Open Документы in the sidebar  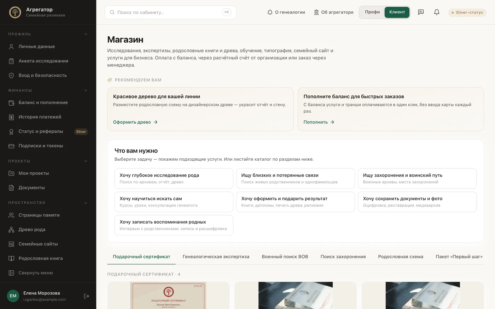click(x=48, y=188)
